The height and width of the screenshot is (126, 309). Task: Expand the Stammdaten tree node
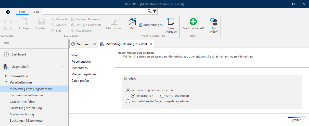coord(6,76)
